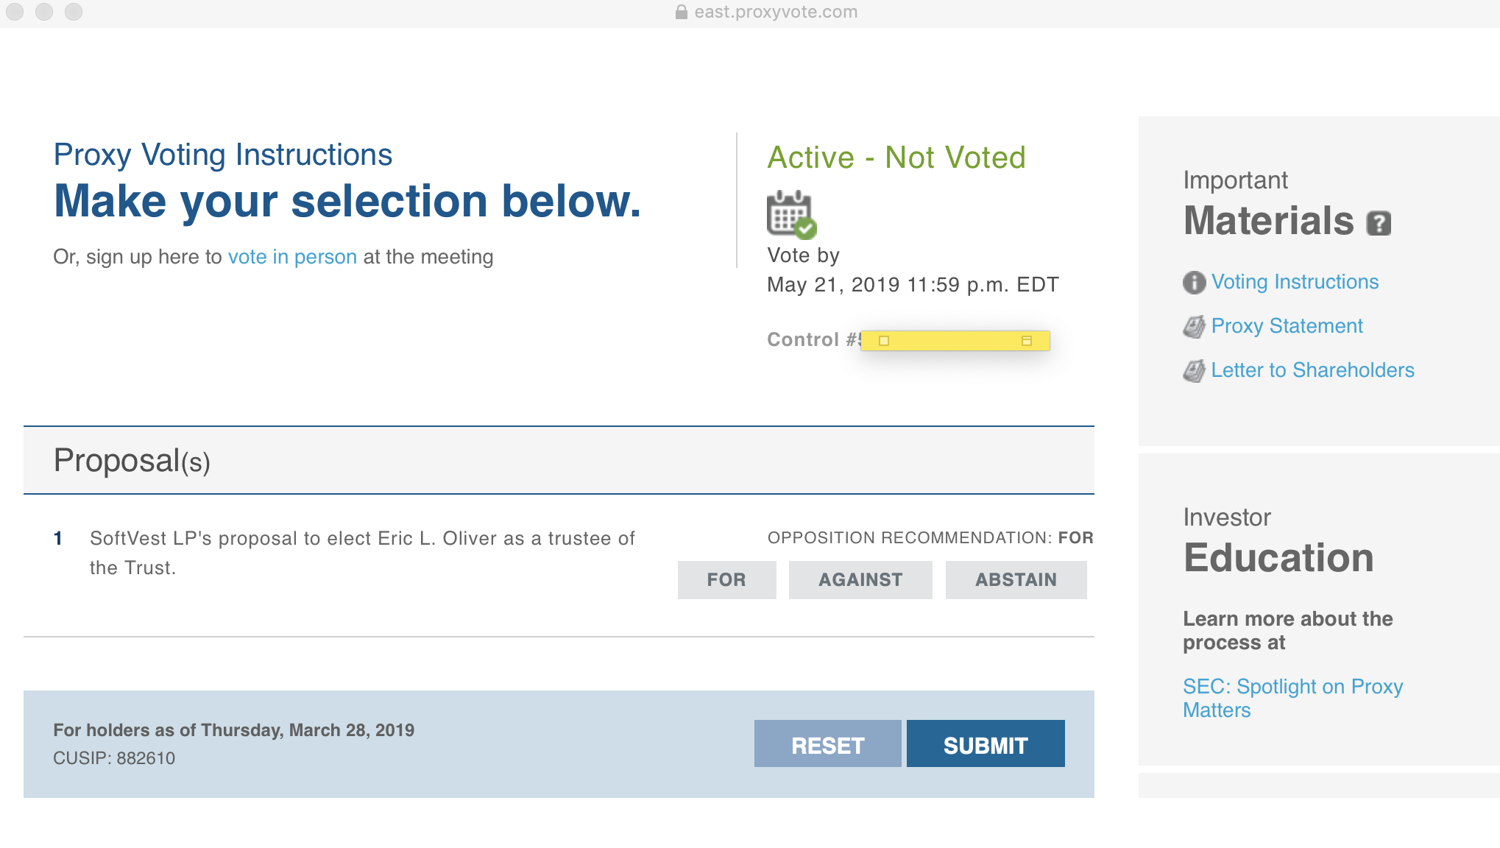Click the yellow highlighted control number box
This screenshot has width=1500, height=848.
point(955,341)
